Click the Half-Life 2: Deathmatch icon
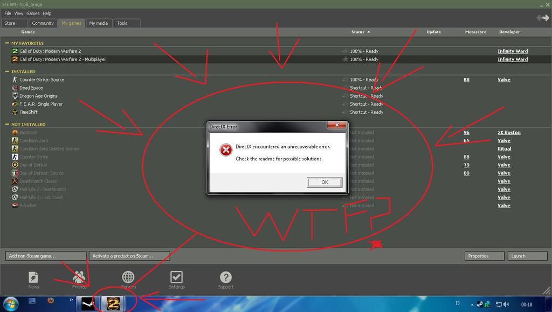Screen dimensions: 552x312 (x=15, y=189)
